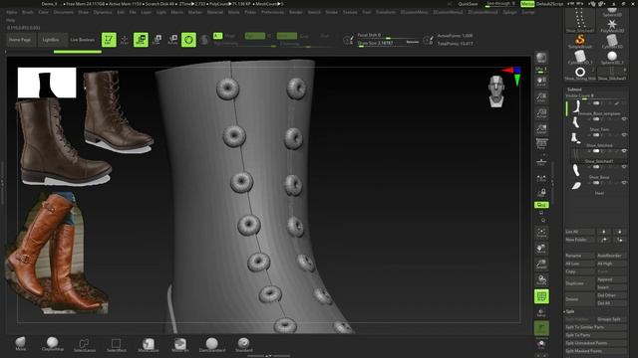Viewport: 638px width, 358px height.
Task: Select the Female_Boot_template subtool thumbnail
Action: point(576,107)
